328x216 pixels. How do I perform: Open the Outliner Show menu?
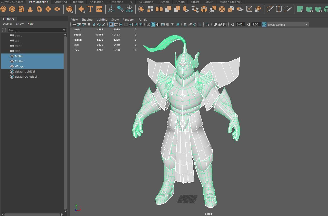(x=20, y=24)
